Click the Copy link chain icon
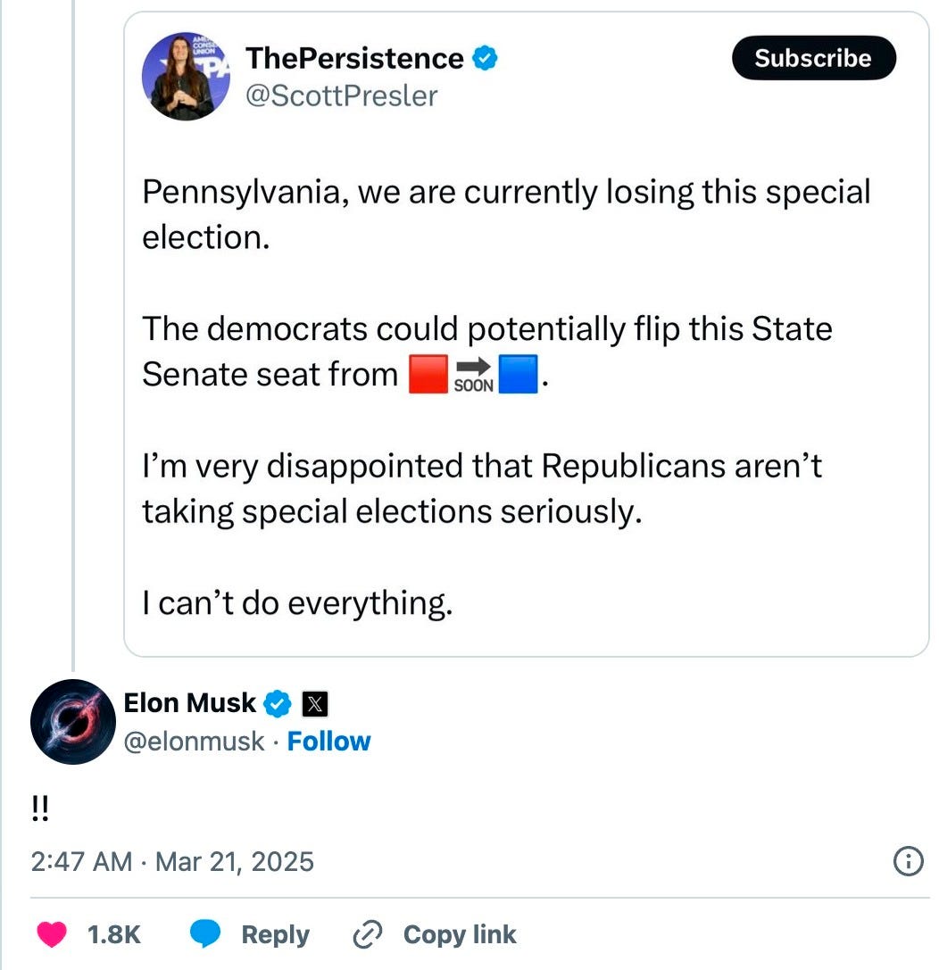The height and width of the screenshot is (970, 939). pos(365,932)
